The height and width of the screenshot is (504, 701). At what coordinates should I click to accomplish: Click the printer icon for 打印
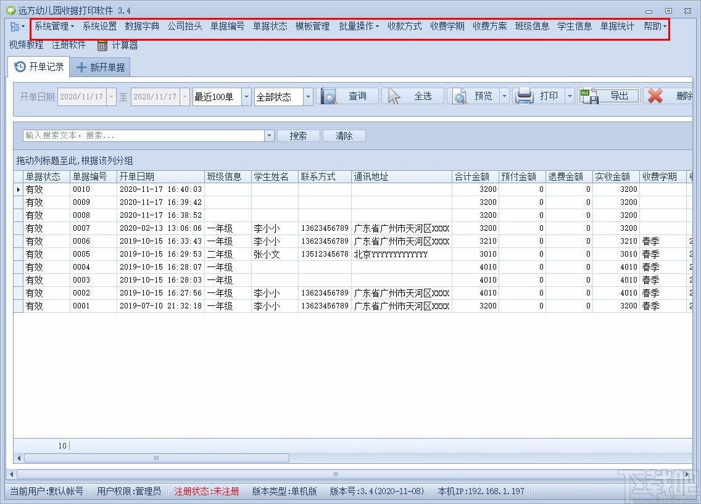click(x=525, y=96)
